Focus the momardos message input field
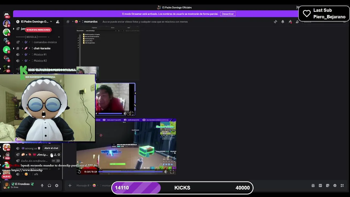 (x=94, y=186)
